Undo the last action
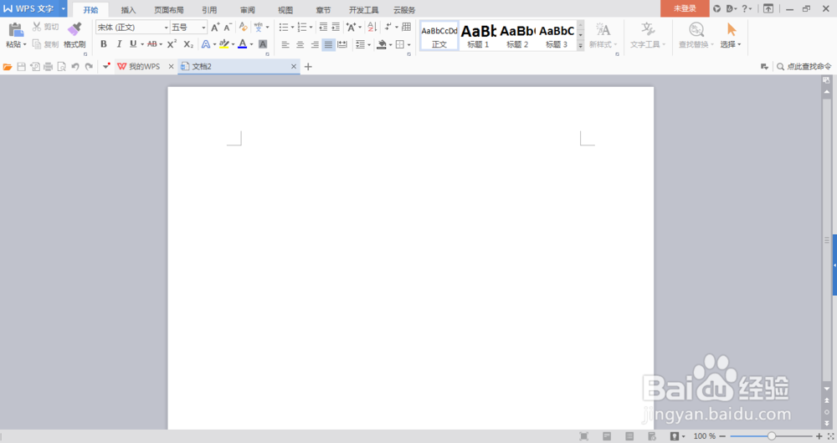 pos(75,67)
